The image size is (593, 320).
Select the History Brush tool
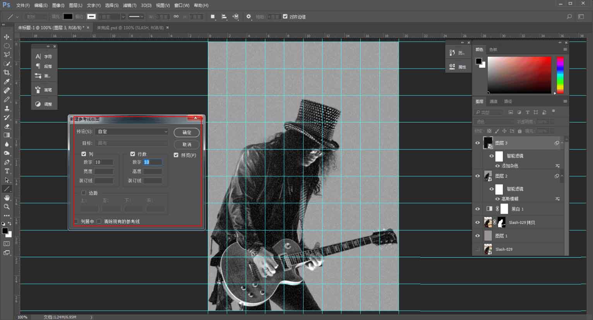[7, 117]
